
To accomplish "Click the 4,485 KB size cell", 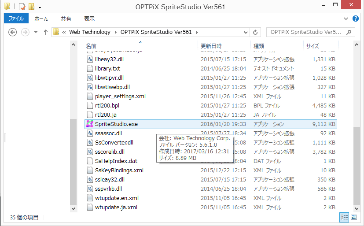I will point(324,106).
